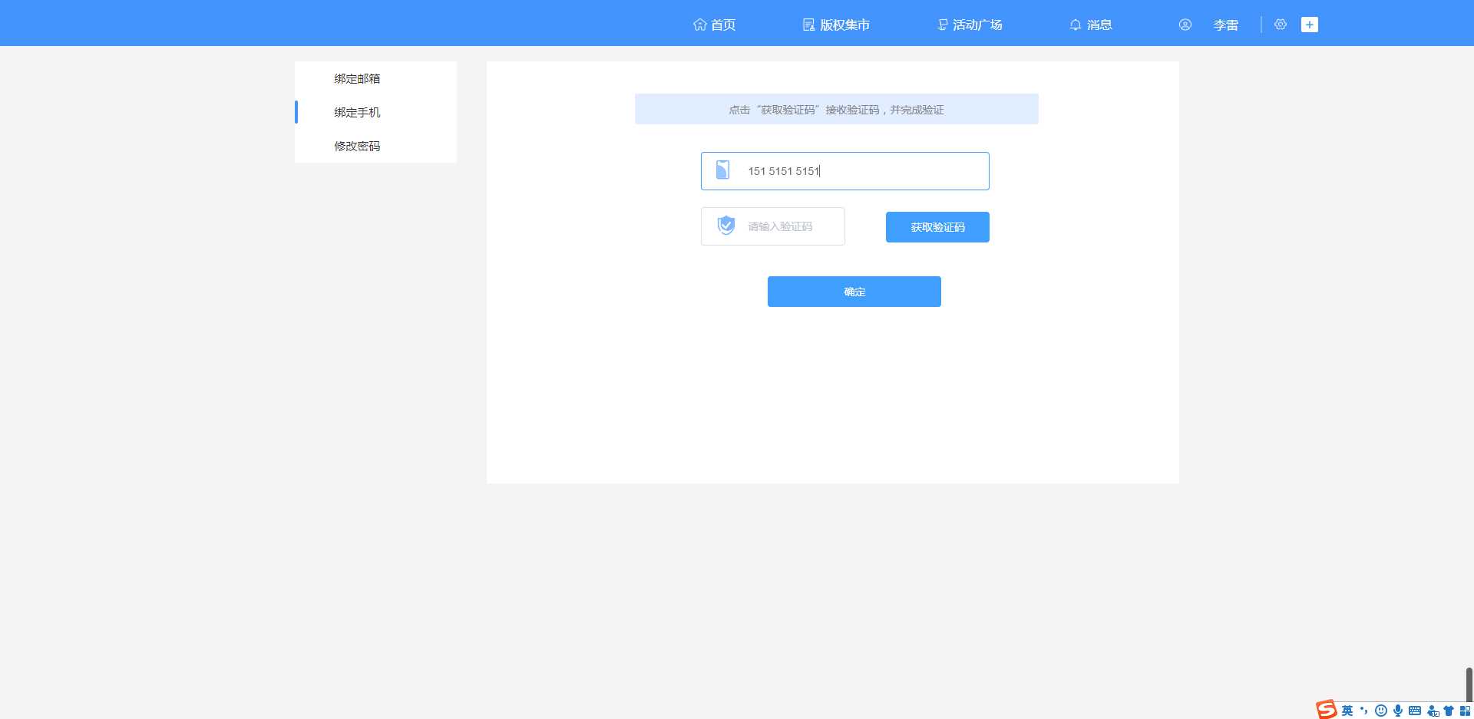Click the 版权集市 document icon
The width and height of the screenshot is (1474, 719).
click(808, 24)
